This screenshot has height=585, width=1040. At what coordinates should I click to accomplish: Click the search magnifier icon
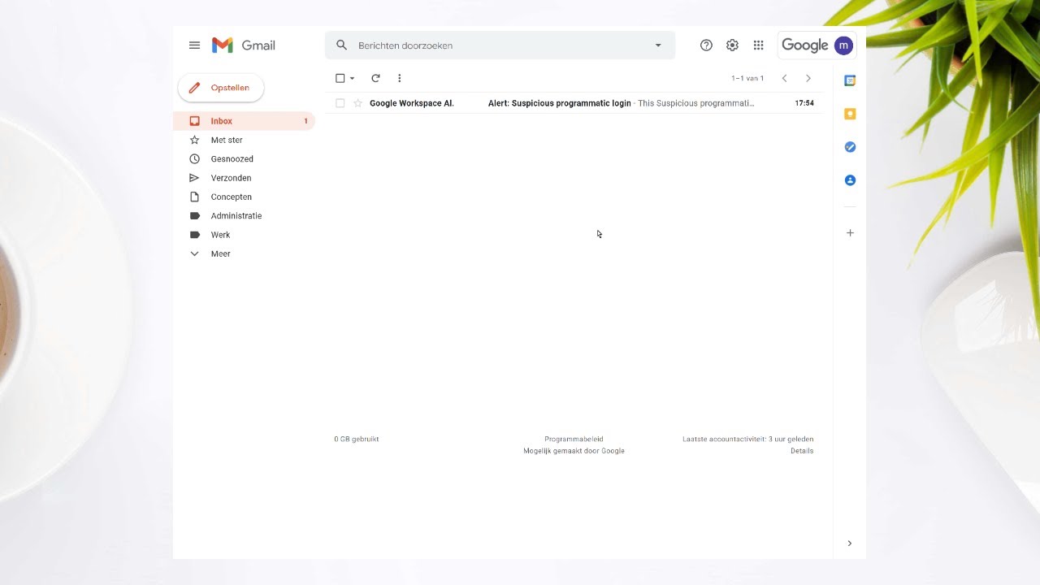[x=341, y=45]
